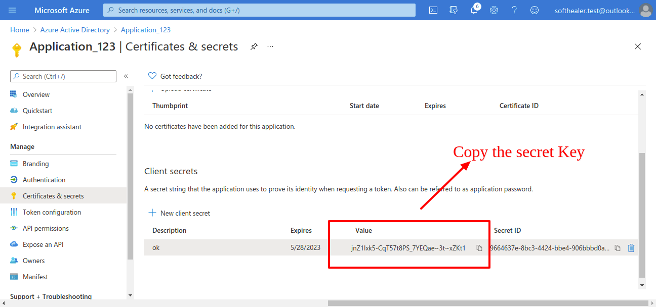Click the Microsoft Azure logo text
Screen dimensions: 656x307
pos(62,10)
